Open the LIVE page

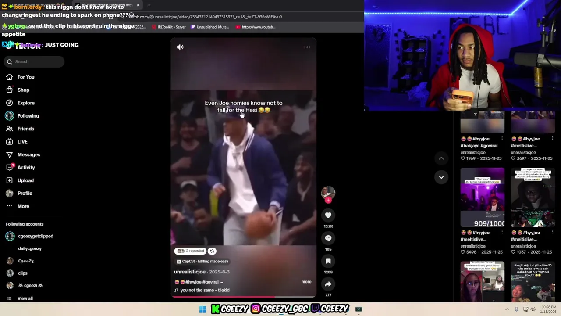point(22,142)
